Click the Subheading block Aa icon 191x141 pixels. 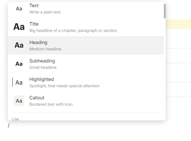[19, 64]
